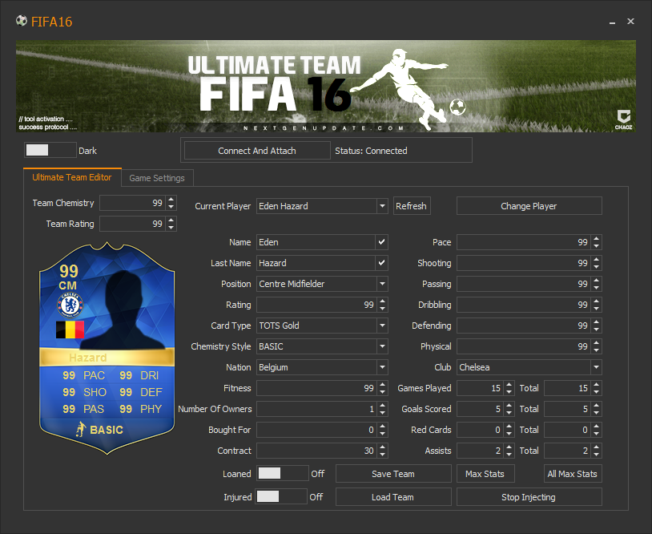
Task: Toggle the Injured switch
Action: click(280, 496)
